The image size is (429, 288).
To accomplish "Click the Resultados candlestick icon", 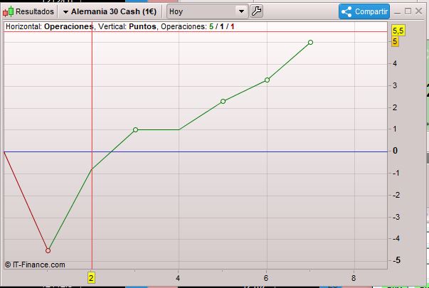I will [8, 12].
